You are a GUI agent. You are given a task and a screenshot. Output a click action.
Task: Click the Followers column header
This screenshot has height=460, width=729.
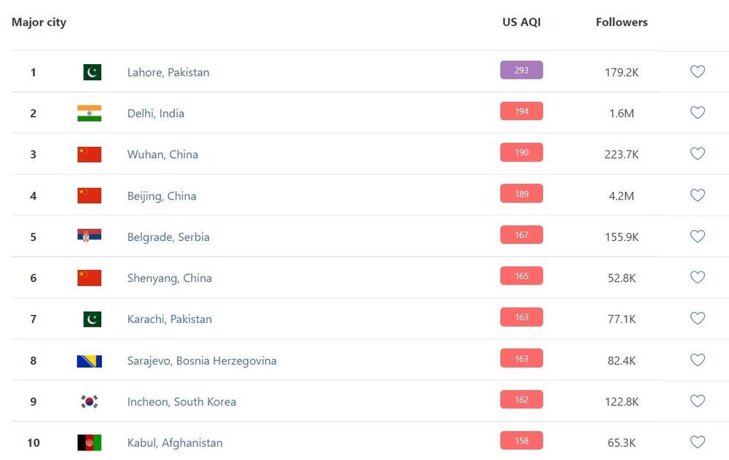[622, 22]
